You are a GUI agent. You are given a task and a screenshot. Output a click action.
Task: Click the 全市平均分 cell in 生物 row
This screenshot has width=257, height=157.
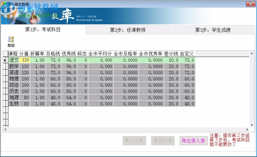coord(101,104)
